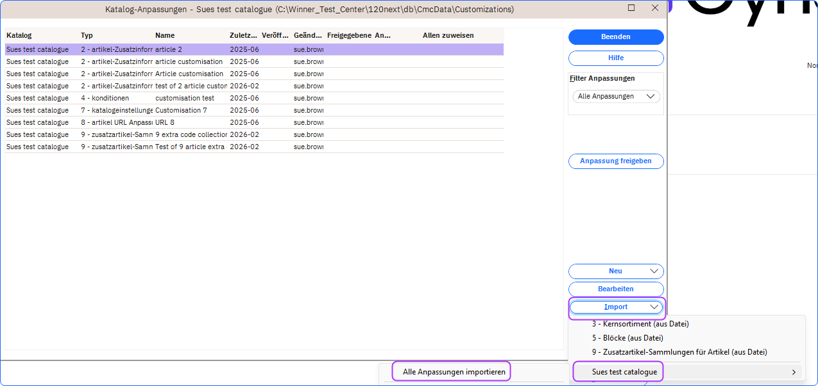This screenshot has height=386, width=818.
Task: Click Alle Anpassungen importieren
Action: click(454, 372)
